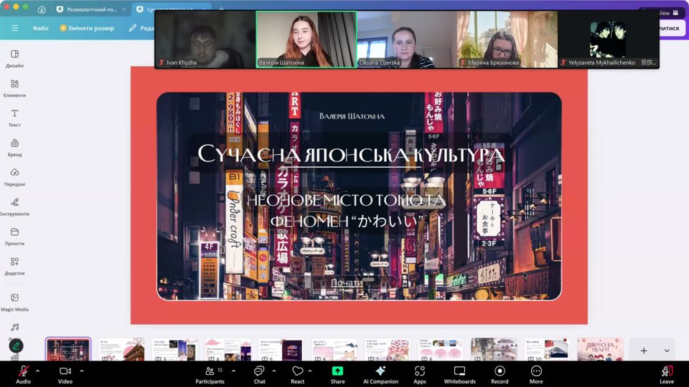Viewport: 689px width, 387px height.
Task: Open the Бренд panel
Action: tap(14, 147)
